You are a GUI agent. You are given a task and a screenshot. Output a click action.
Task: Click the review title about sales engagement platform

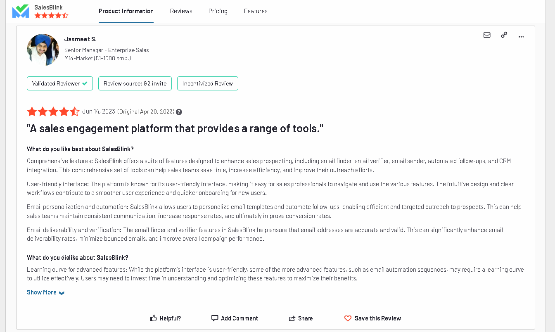point(175,128)
